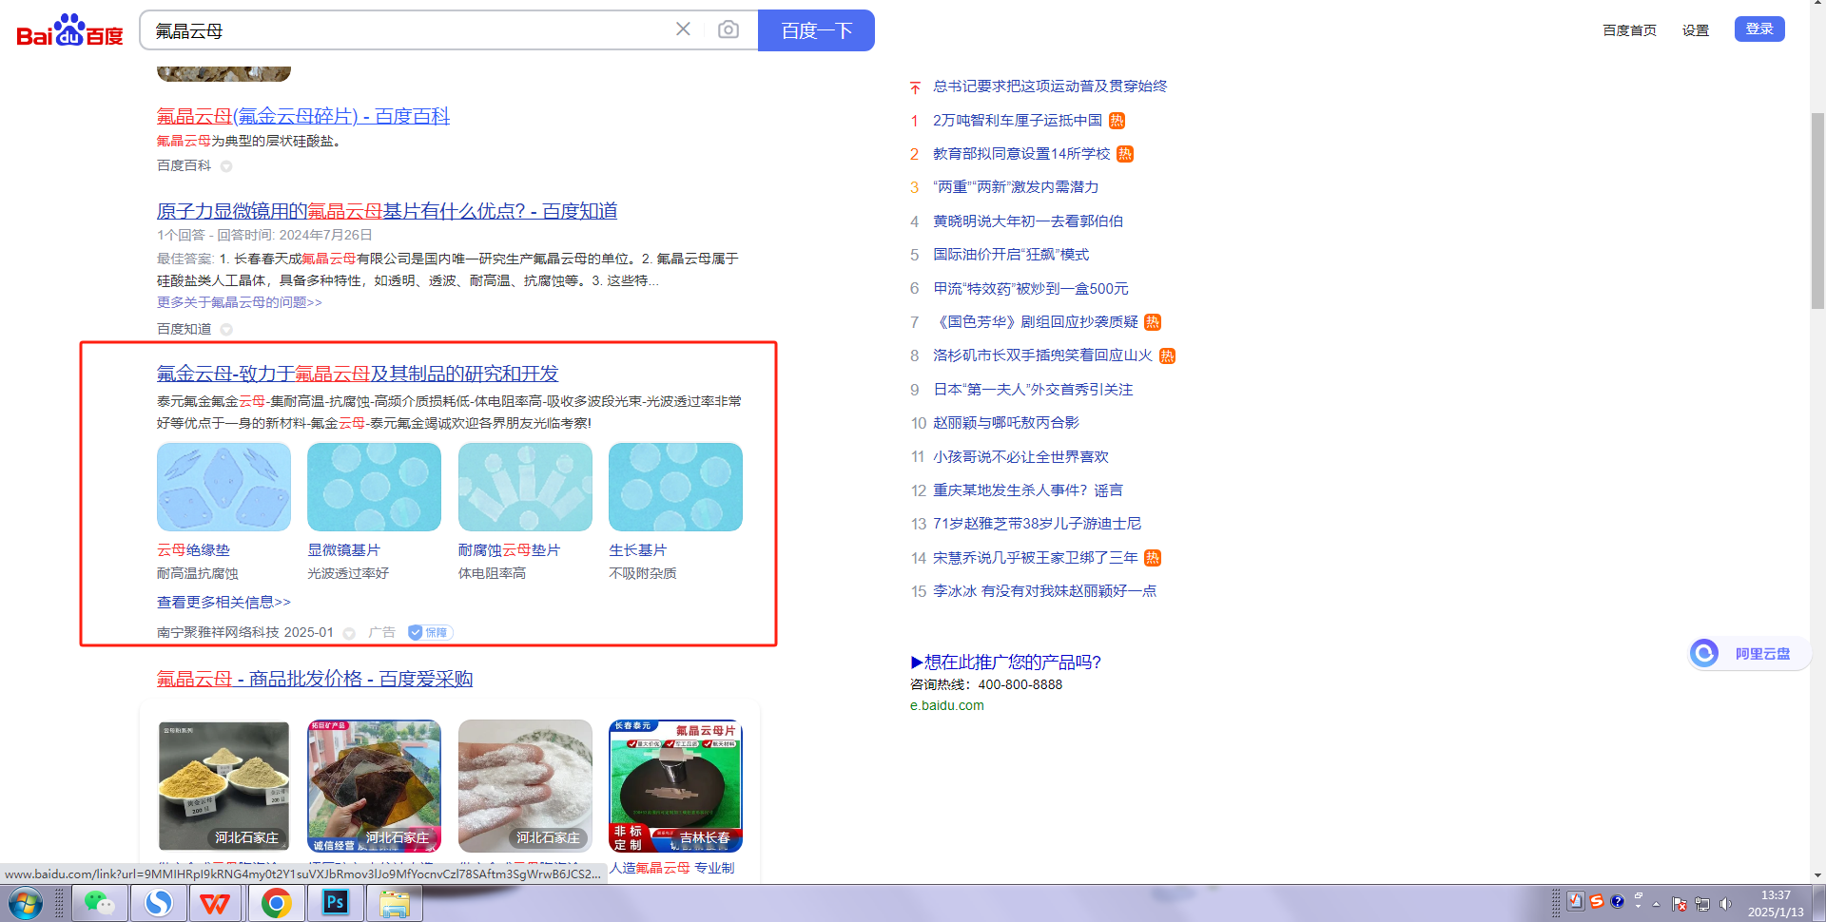Open Windows Explorer from the taskbar
The image size is (1826, 922).
click(x=395, y=903)
